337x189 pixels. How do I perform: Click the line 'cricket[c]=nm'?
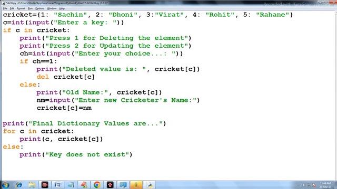[x=64, y=108]
